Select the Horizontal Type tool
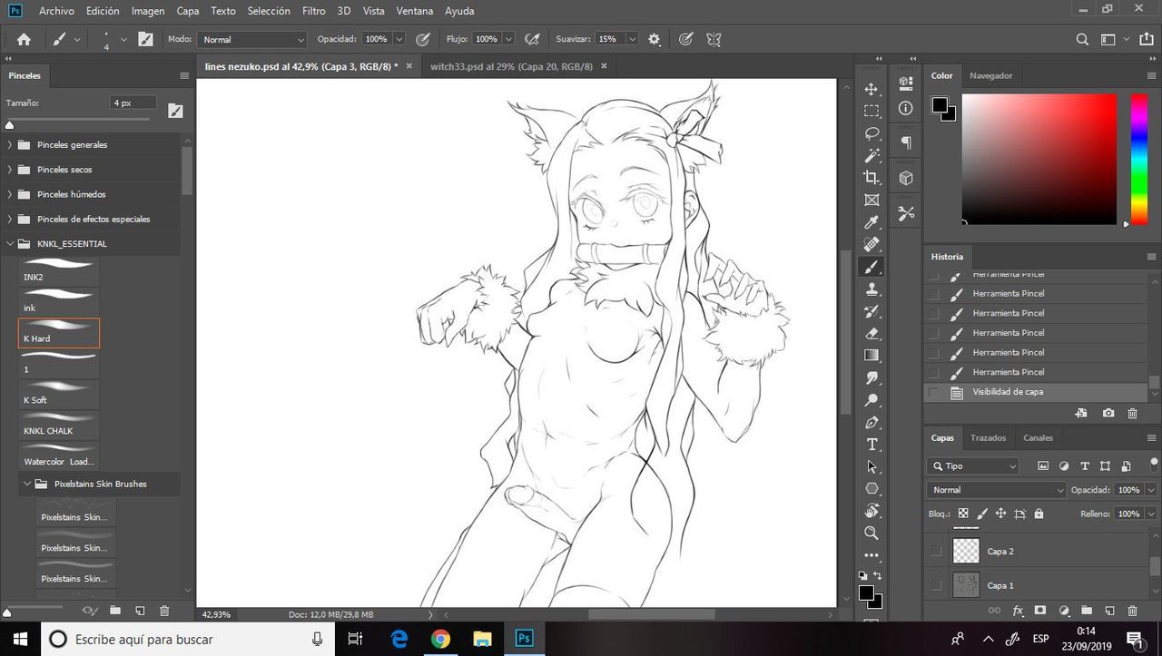Viewport: 1162px width, 656px height. (x=871, y=445)
